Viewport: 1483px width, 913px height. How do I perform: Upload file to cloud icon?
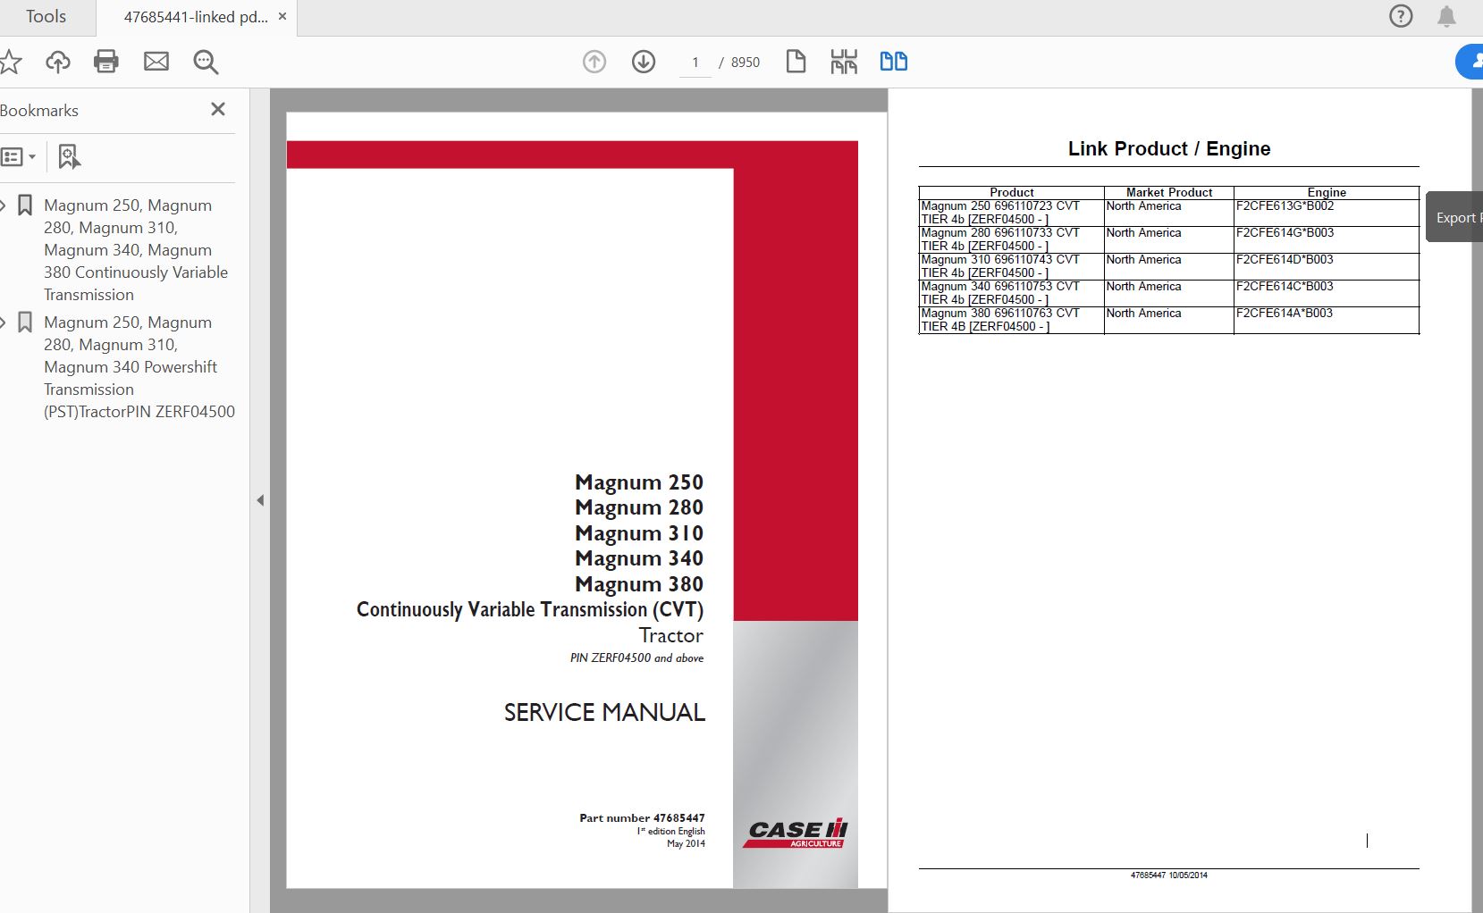click(x=58, y=62)
